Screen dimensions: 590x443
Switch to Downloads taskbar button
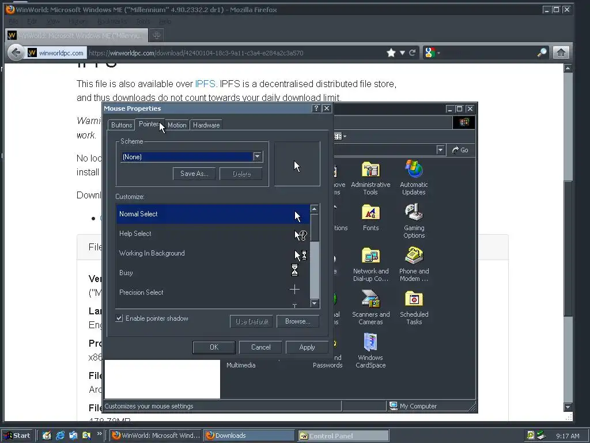pyautogui.click(x=249, y=436)
